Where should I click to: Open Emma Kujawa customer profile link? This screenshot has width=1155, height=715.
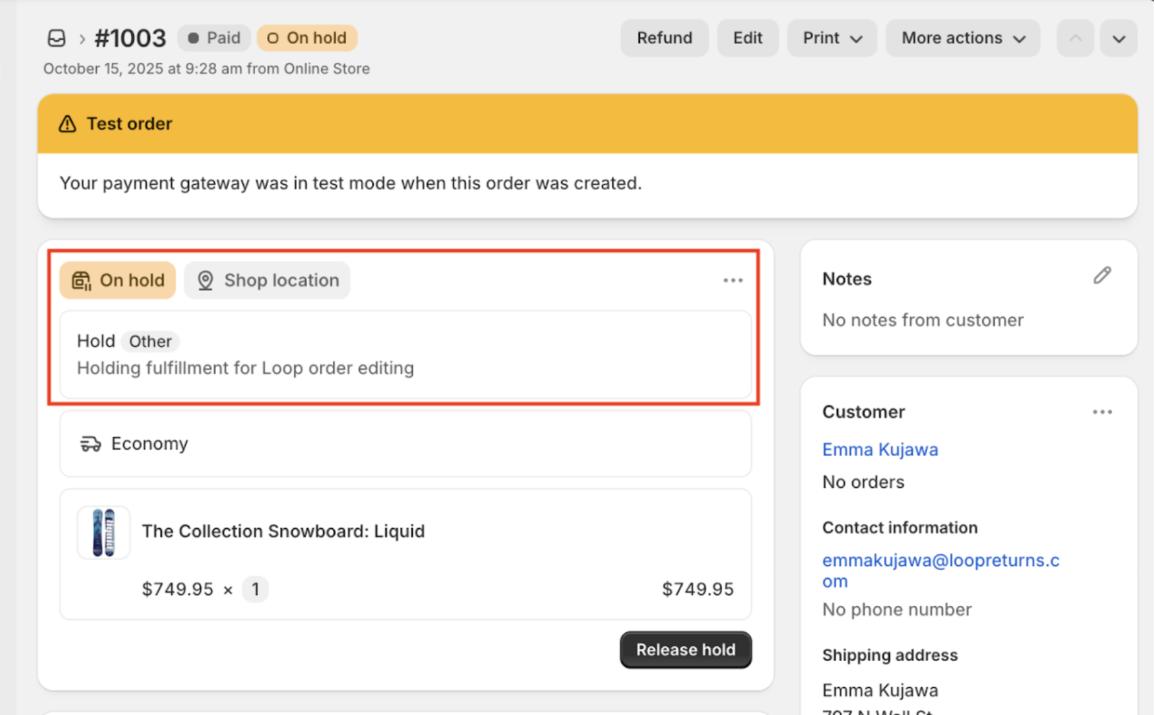pos(880,450)
